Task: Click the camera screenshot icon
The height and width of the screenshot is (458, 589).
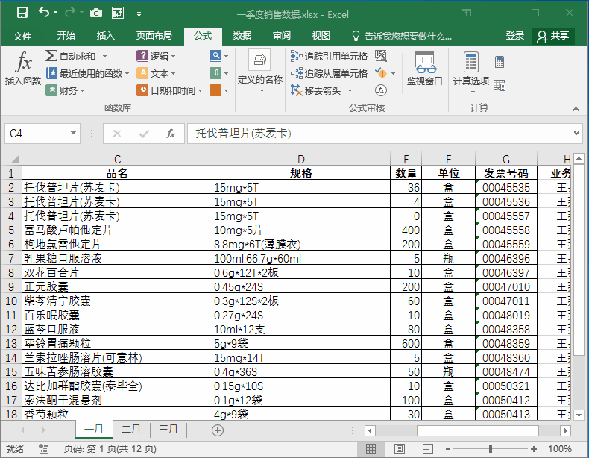Action: (96, 13)
